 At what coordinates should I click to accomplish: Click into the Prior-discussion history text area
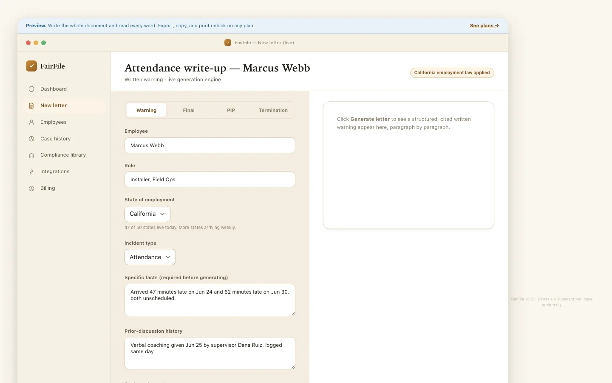210,353
